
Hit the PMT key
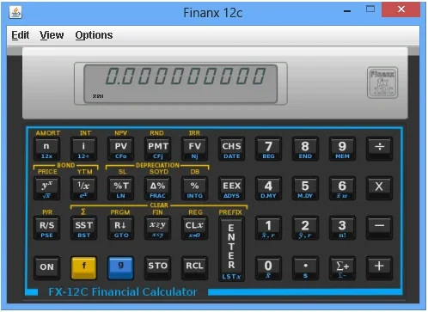(x=157, y=149)
